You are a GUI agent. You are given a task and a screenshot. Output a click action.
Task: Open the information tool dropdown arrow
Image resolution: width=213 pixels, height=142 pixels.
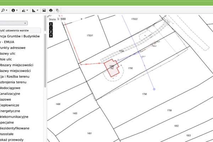(17, 10)
